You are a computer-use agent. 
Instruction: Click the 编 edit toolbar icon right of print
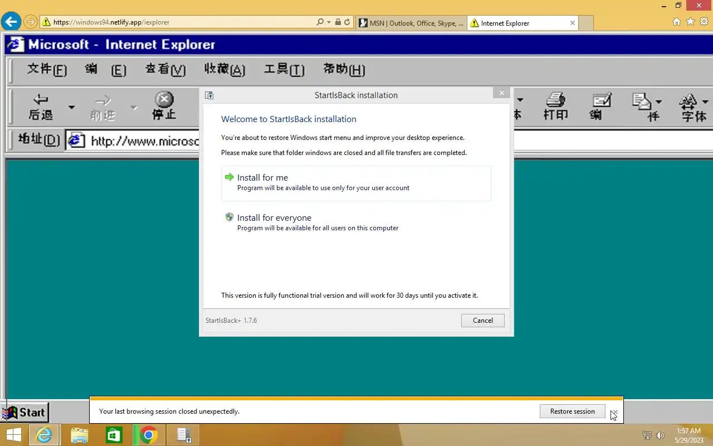click(x=601, y=106)
